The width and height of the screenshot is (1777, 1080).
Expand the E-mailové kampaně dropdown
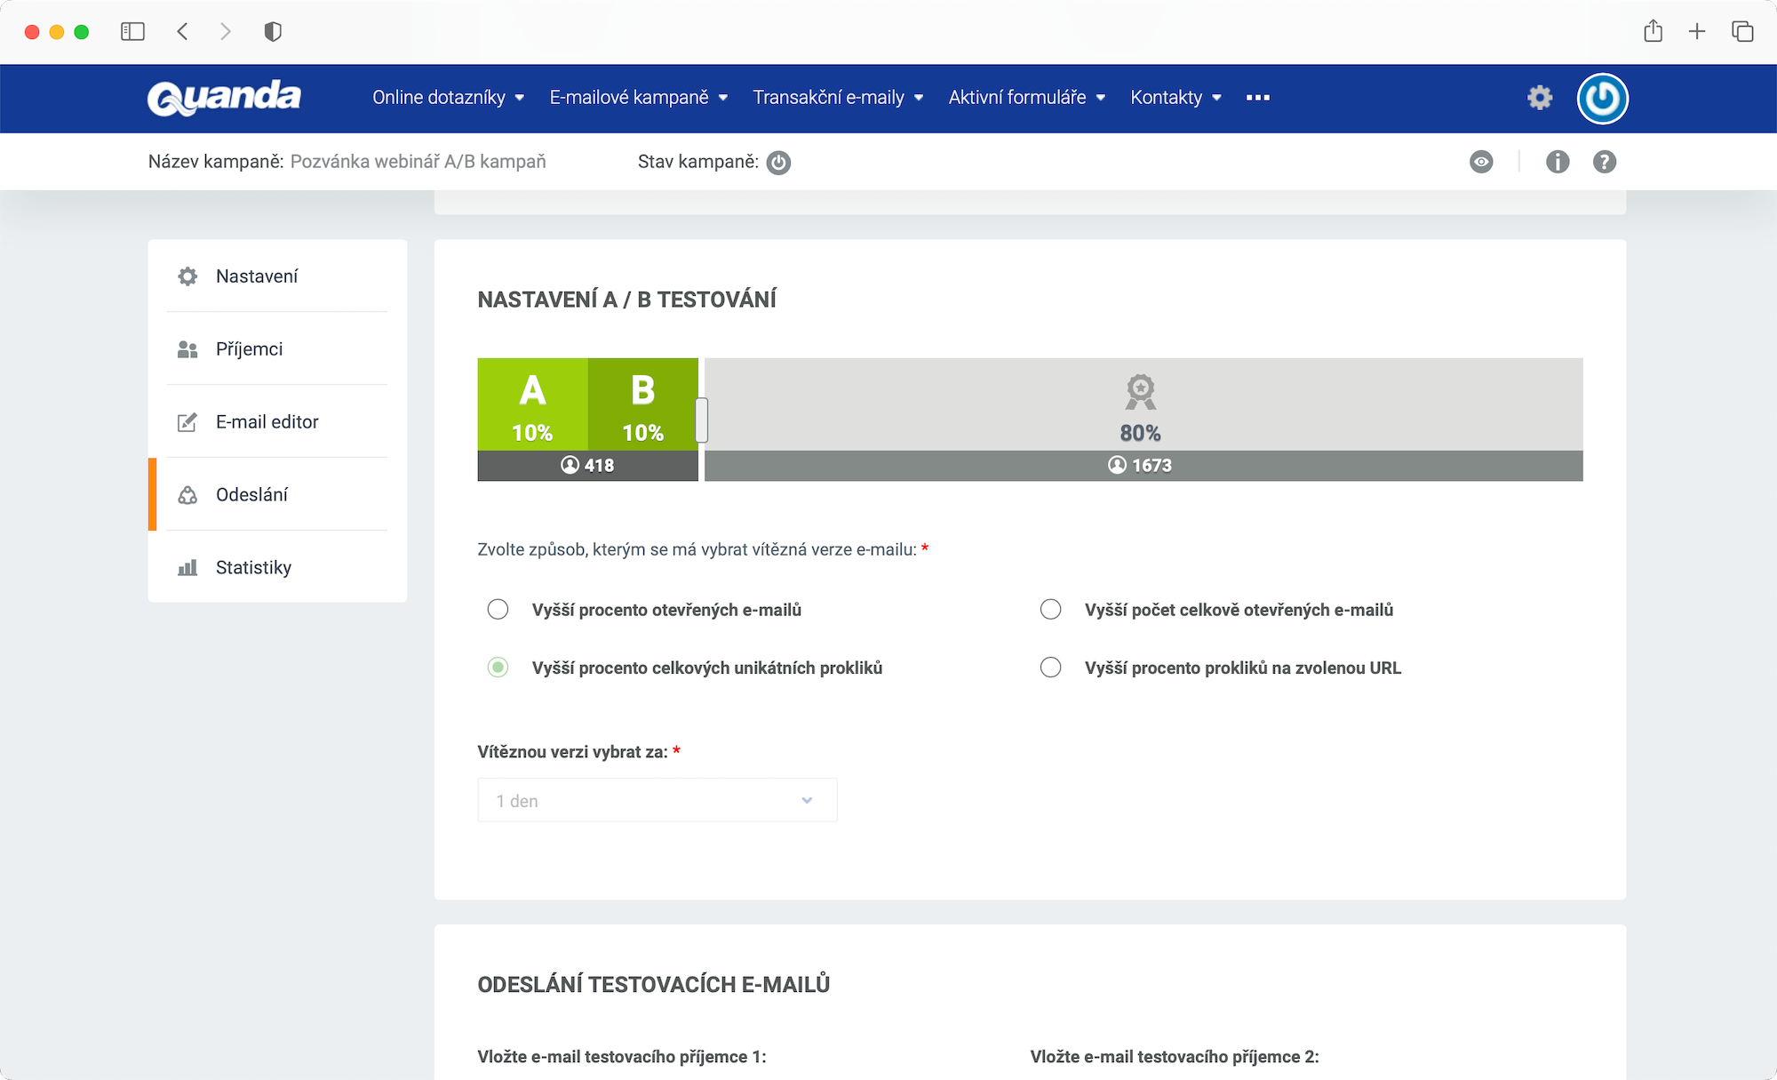636,98
